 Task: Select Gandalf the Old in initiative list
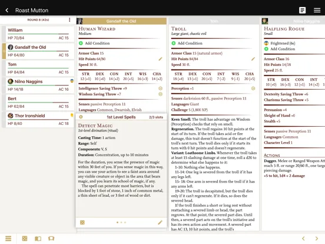click(38, 51)
